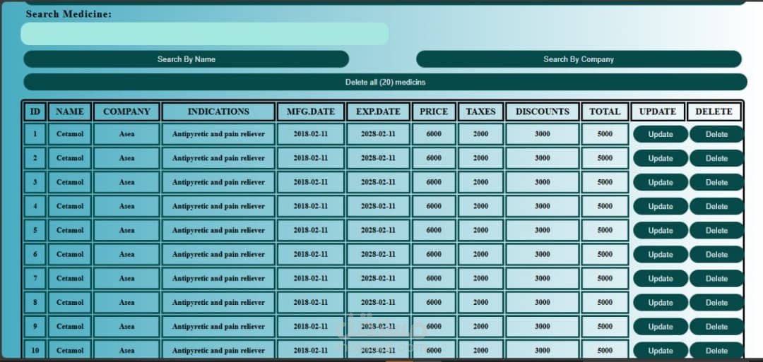The height and width of the screenshot is (362, 763).
Task: Click the Search By Name button
Action: (x=186, y=59)
